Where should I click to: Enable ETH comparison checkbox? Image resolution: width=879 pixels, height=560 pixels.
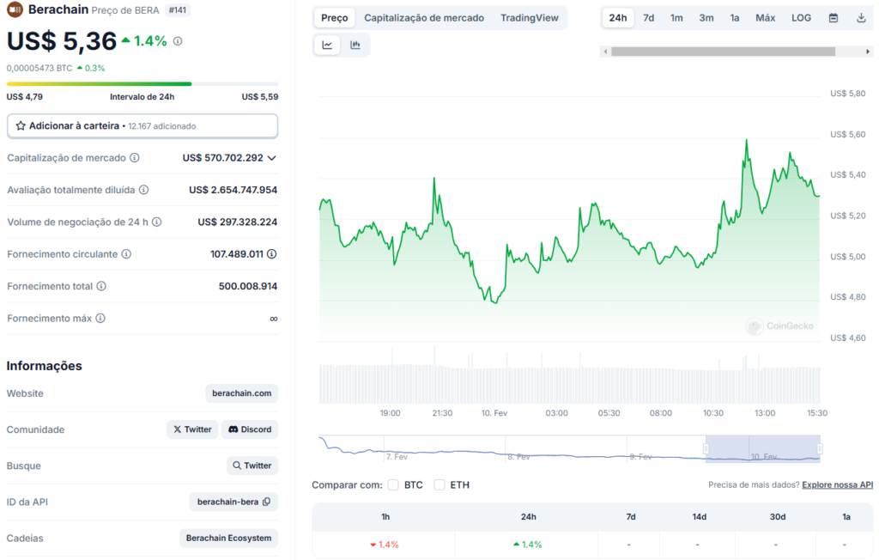click(x=439, y=484)
